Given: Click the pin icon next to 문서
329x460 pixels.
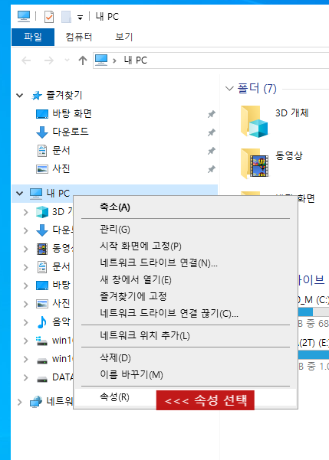Looking at the screenshot, I should click(x=211, y=151).
